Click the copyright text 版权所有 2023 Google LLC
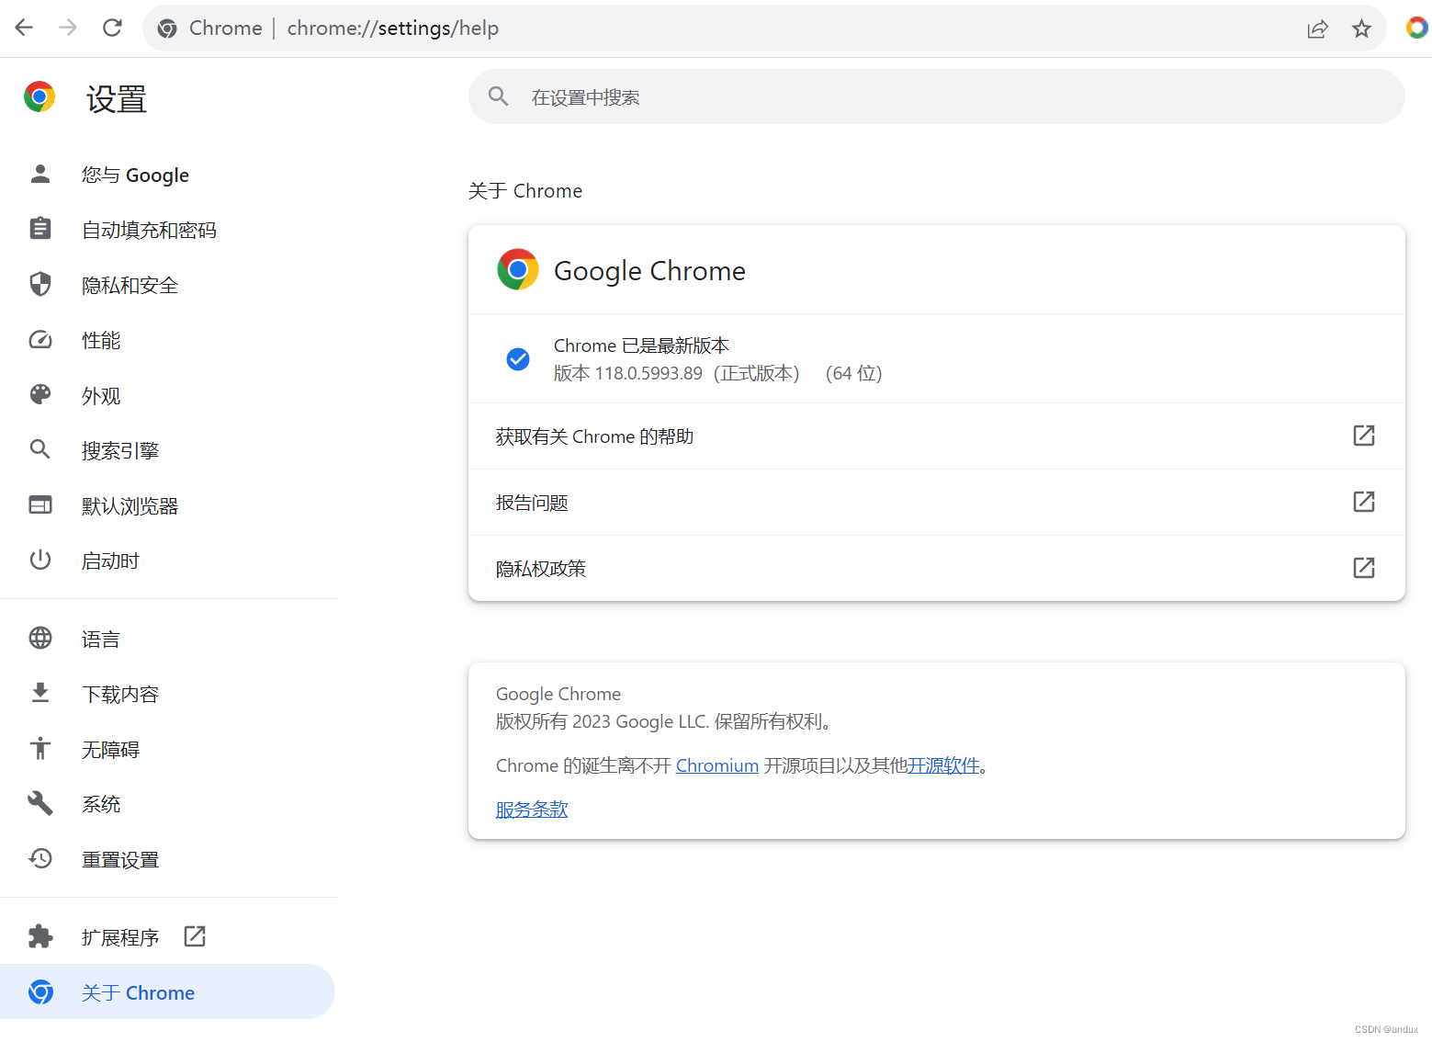The width and height of the screenshot is (1432, 1042). [x=603, y=721]
